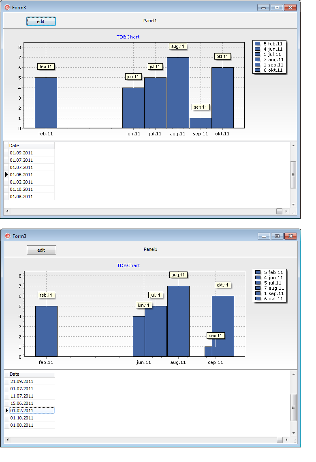Select 01.10.2011 in the upper window grid
Image resolution: width=316 pixels, height=462 pixels.
(x=32, y=189)
